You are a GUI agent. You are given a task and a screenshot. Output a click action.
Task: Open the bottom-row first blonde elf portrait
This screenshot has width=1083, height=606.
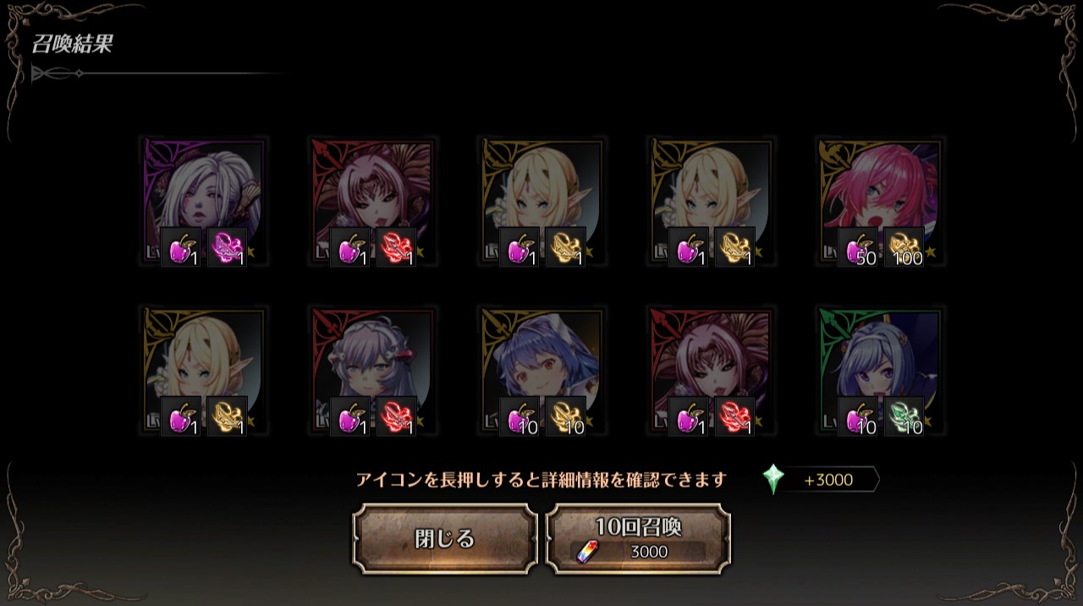(x=203, y=372)
